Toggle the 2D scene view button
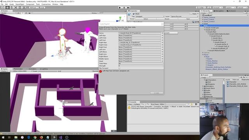 (x=19, y=13)
